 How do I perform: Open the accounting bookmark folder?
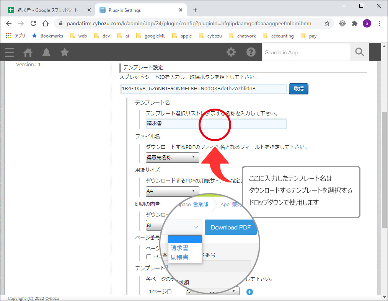(278, 36)
